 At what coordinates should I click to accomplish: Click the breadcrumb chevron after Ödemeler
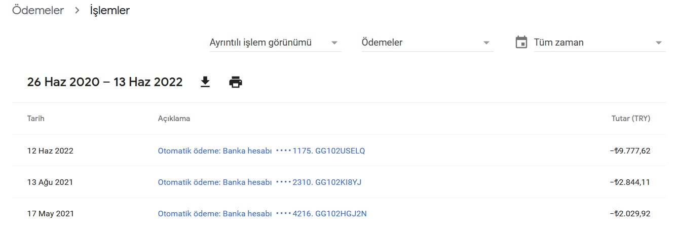(x=77, y=10)
